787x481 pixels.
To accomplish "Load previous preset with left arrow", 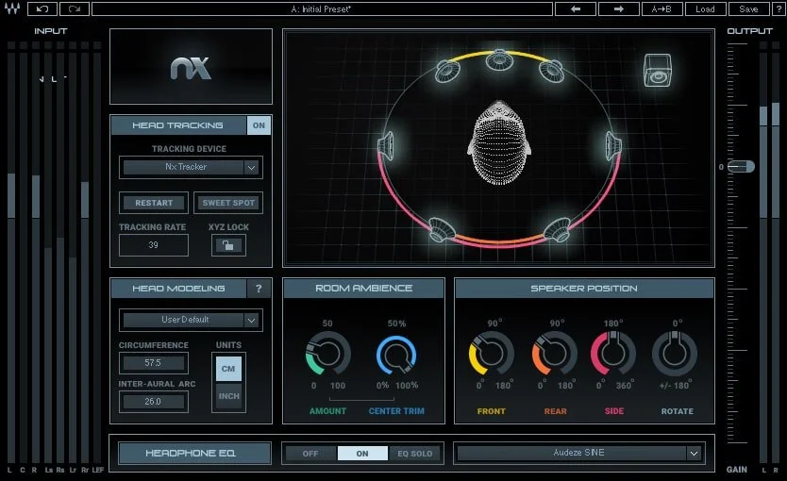I will point(576,9).
